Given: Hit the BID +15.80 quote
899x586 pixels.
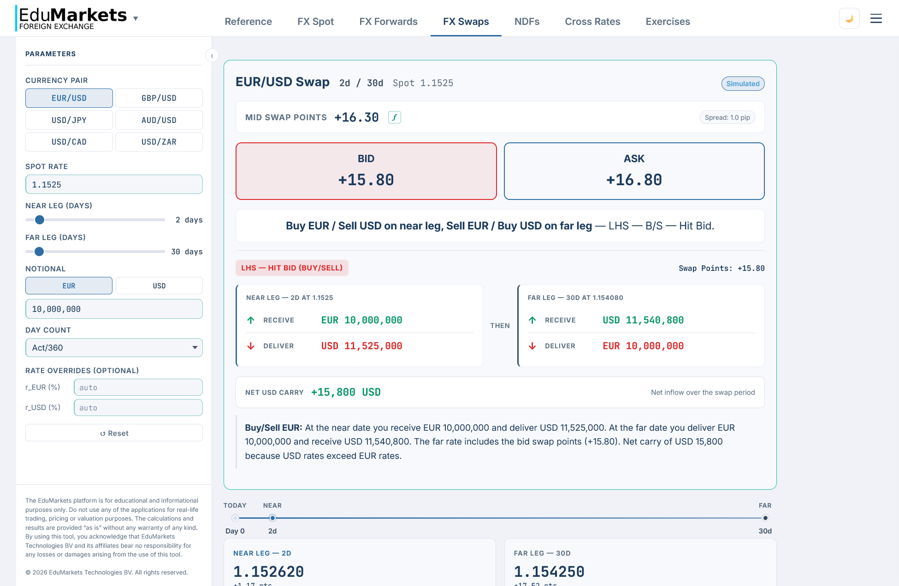Looking at the screenshot, I should pyautogui.click(x=366, y=171).
